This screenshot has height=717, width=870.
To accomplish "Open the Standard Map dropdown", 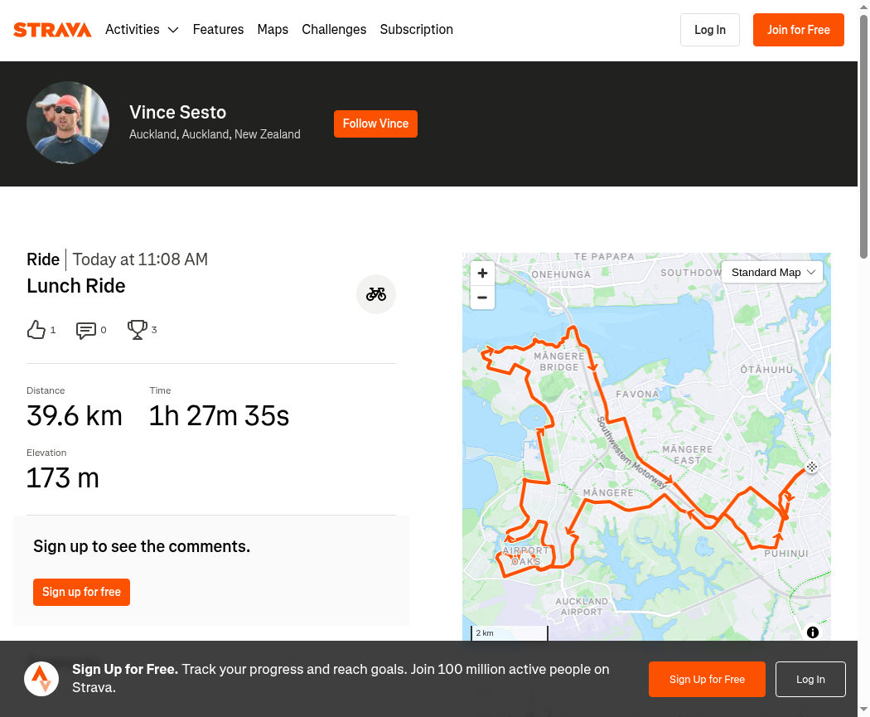I will (x=772, y=273).
